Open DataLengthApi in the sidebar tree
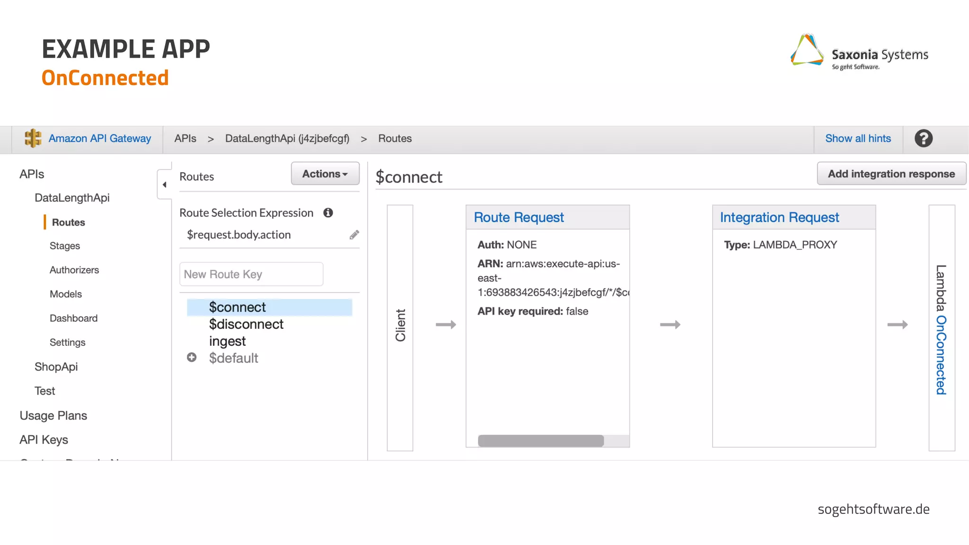The width and height of the screenshot is (969, 545). [x=72, y=198]
